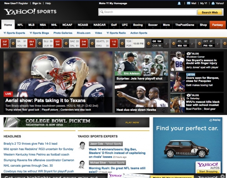The width and height of the screenshot is (227, 178).
Task: Click basketball icon next to SAC vs DAL score
Action: (x=66, y=43)
